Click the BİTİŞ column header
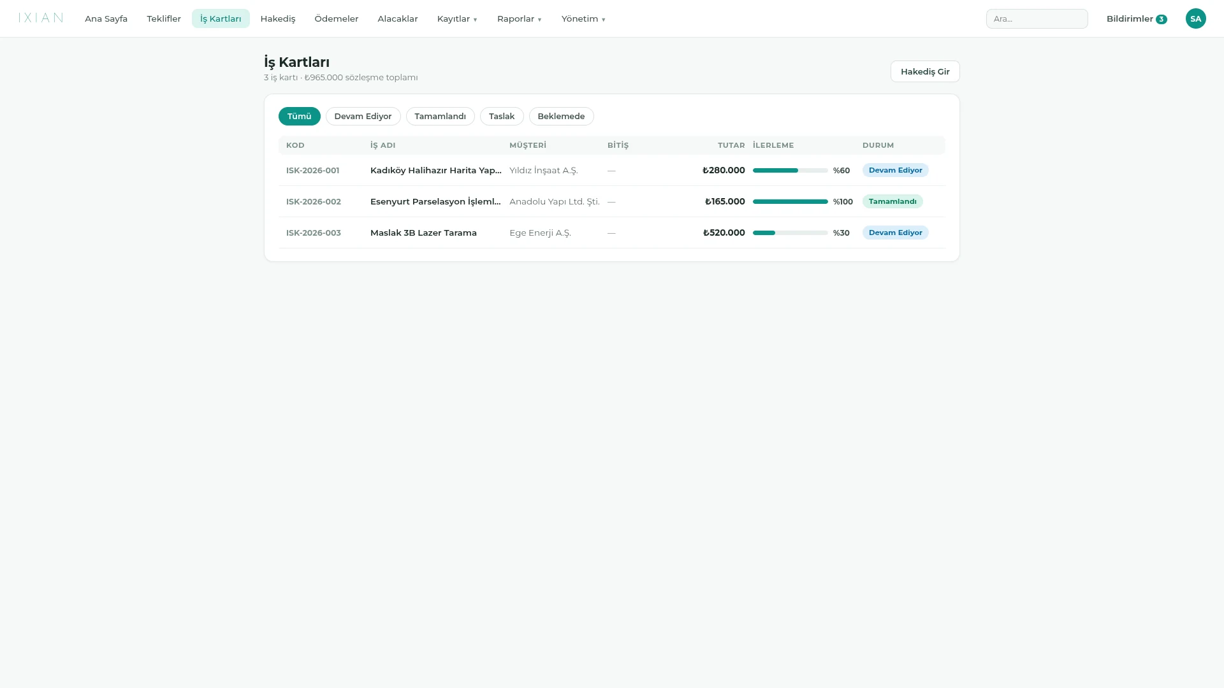This screenshot has width=1224, height=688. (x=618, y=145)
